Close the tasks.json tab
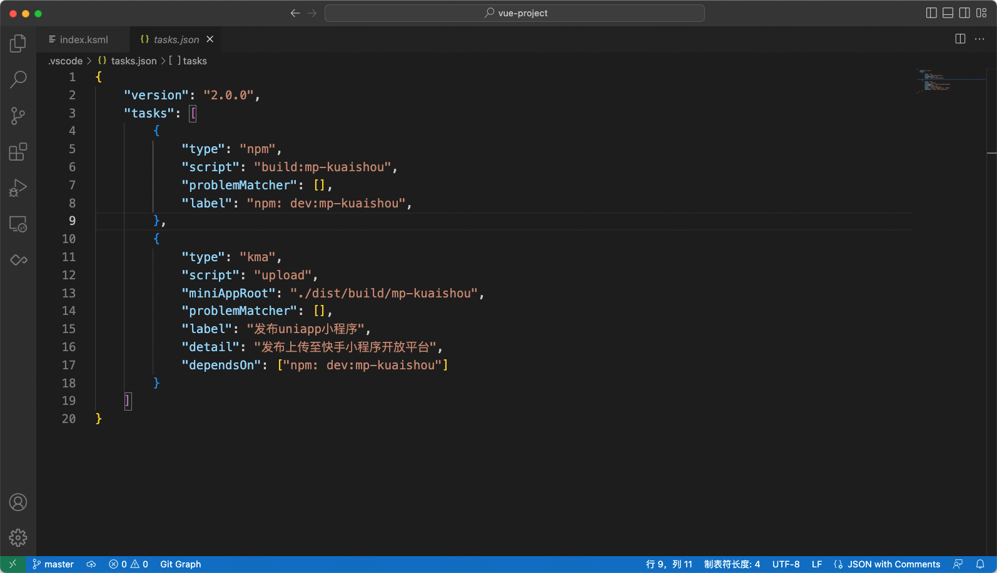 point(210,39)
